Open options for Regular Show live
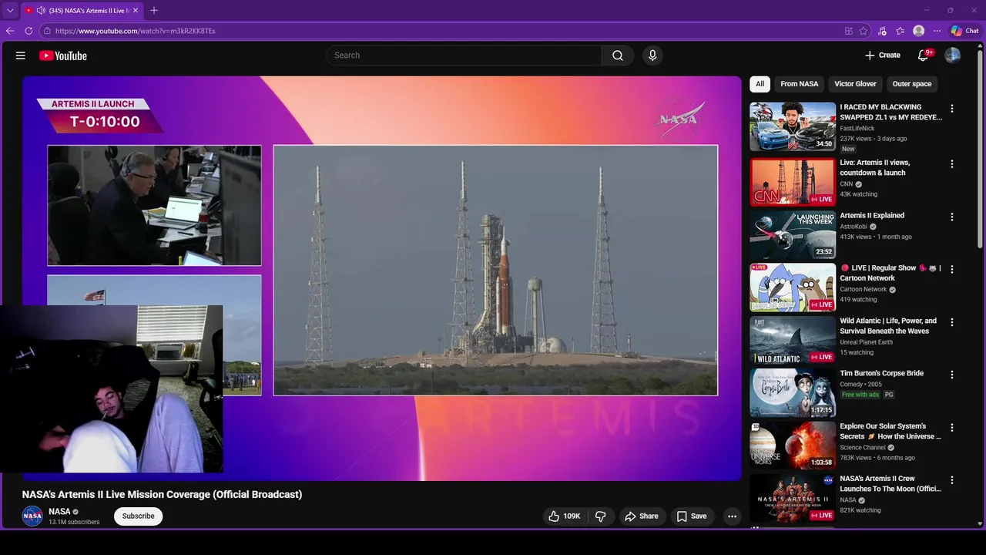Screen dimensions: 986x555 click(x=952, y=270)
